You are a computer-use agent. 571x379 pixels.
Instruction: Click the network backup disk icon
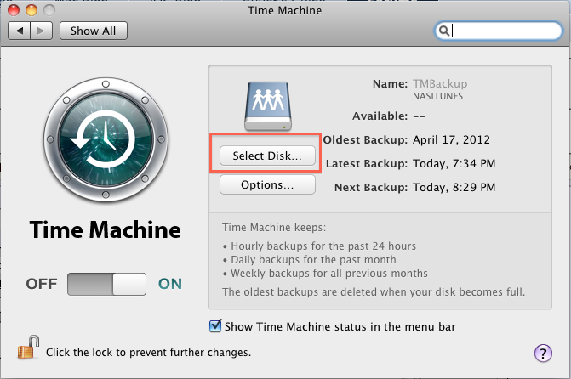tap(268, 105)
